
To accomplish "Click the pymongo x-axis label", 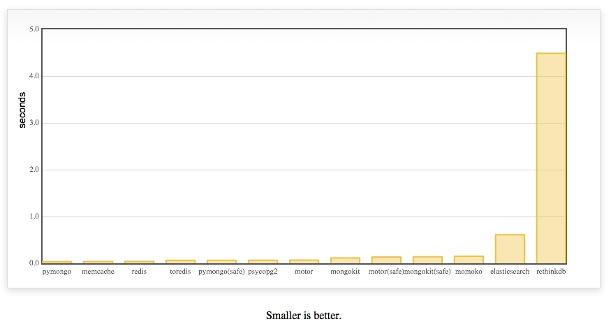I will click(57, 272).
